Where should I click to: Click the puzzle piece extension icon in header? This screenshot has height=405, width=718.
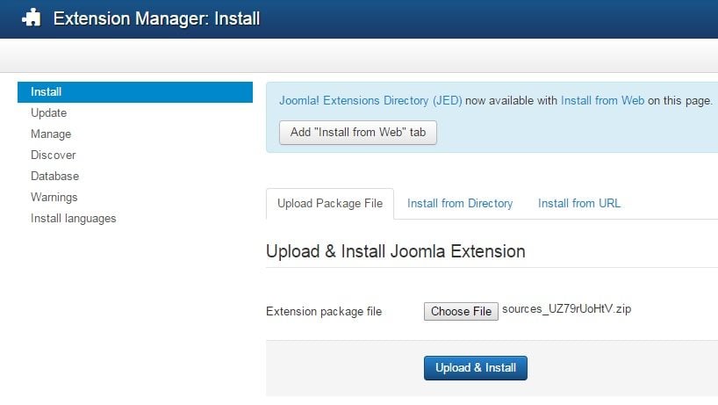pyautogui.click(x=32, y=18)
